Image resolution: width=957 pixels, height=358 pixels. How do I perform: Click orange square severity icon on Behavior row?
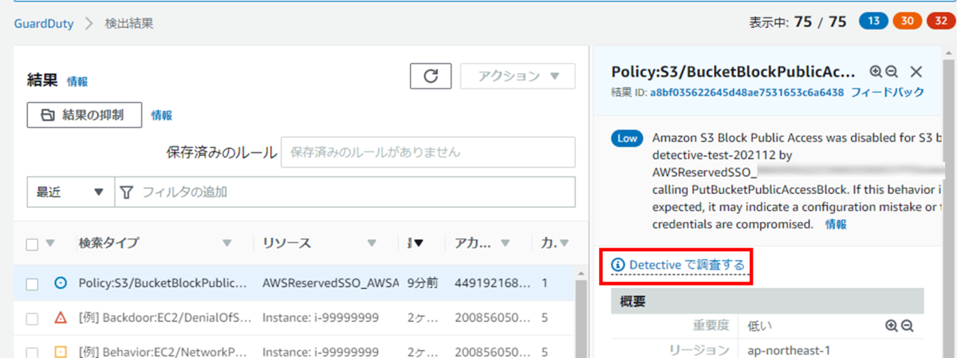61,352
